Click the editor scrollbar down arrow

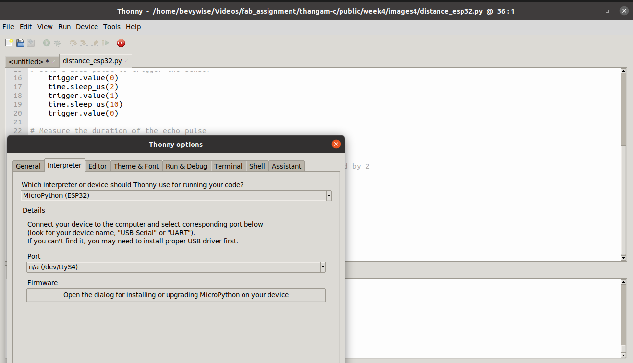[623, 258]
